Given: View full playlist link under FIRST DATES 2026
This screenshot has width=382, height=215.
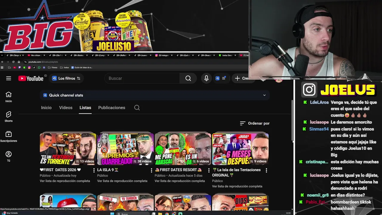Looking at the screenshot, I should point(65,181).
